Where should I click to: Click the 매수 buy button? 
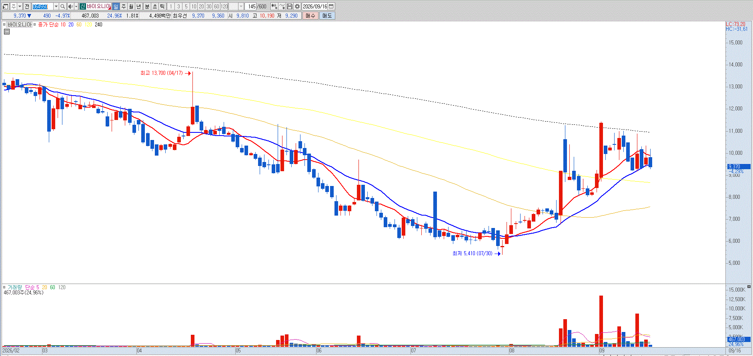pos(310,16)
